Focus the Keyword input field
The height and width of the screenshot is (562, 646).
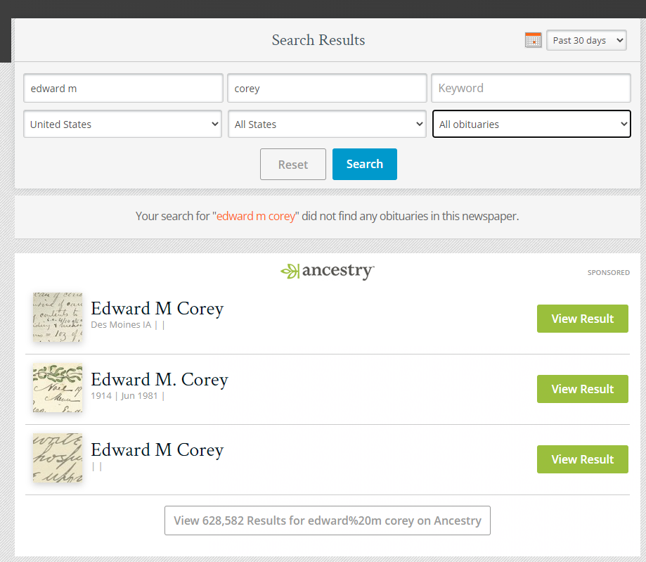click(x=531, y=88)
